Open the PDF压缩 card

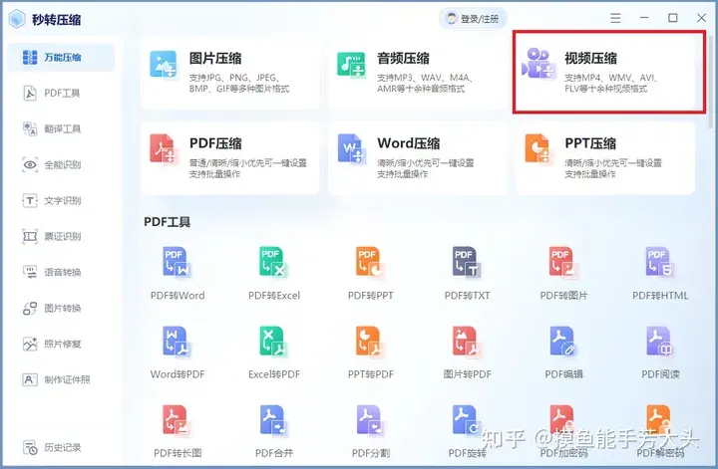point(230,158)
